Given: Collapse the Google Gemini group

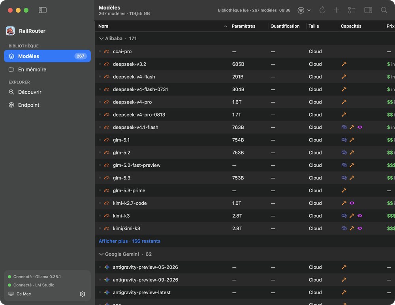Looking at the screenshot, I should click(x=101, y=254).
